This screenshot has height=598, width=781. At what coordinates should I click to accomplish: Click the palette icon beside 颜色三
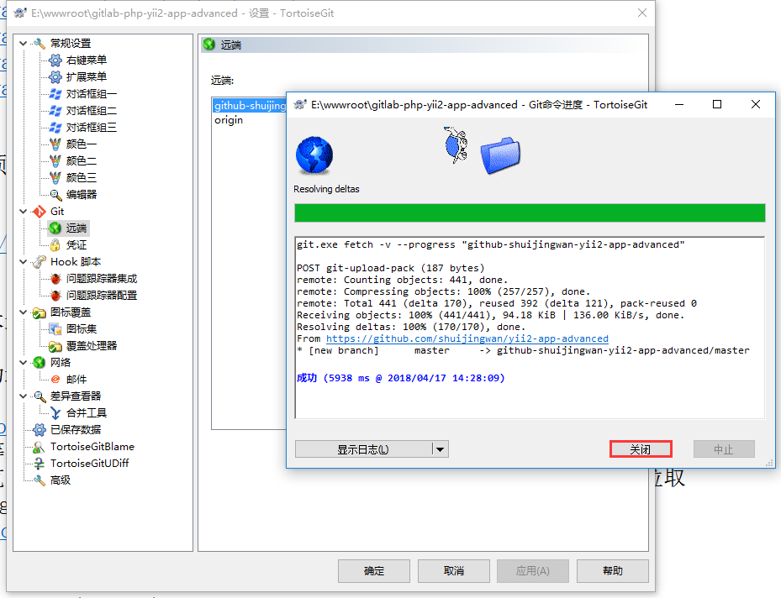point(55,177)
